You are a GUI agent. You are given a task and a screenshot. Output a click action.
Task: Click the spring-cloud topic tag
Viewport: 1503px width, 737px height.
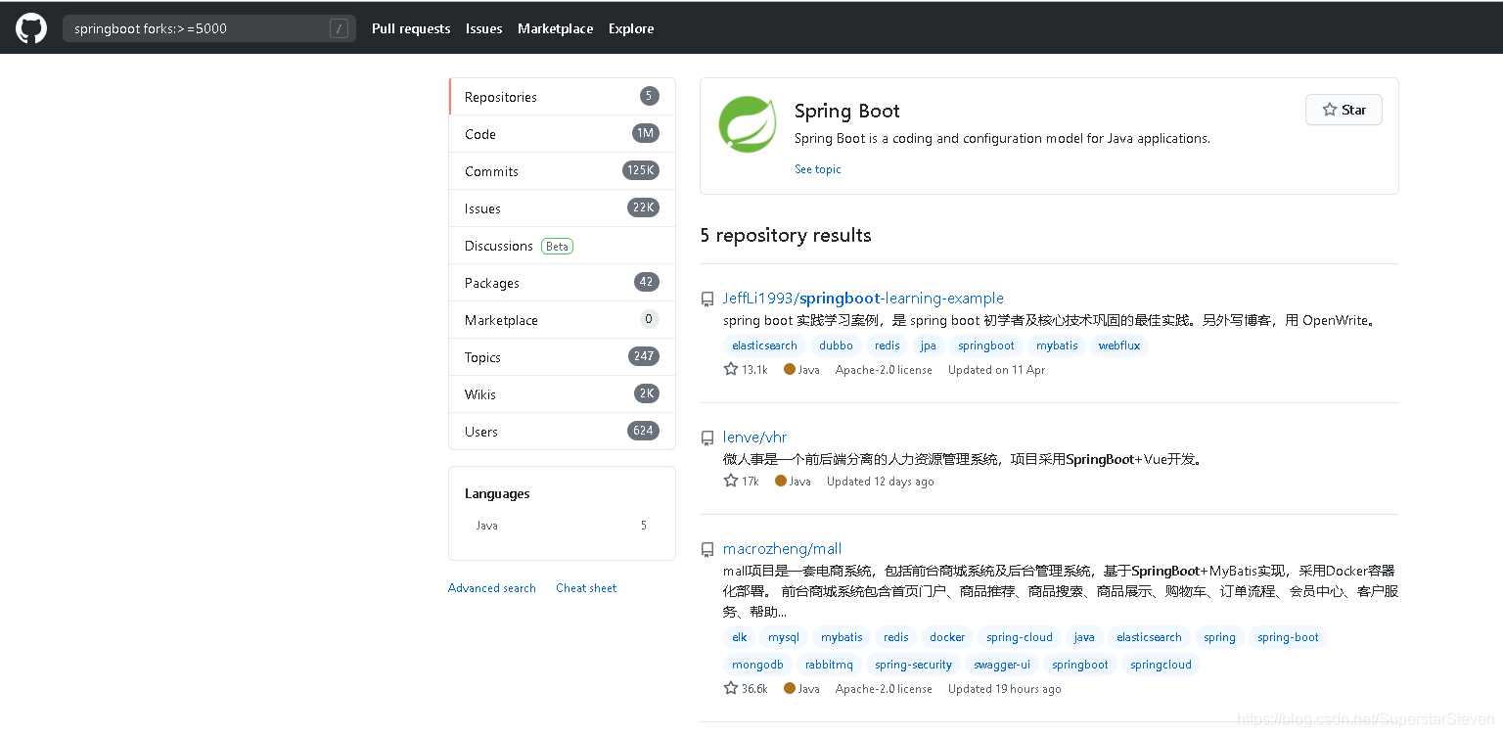pyautogui.click(x=1020, y=637)
